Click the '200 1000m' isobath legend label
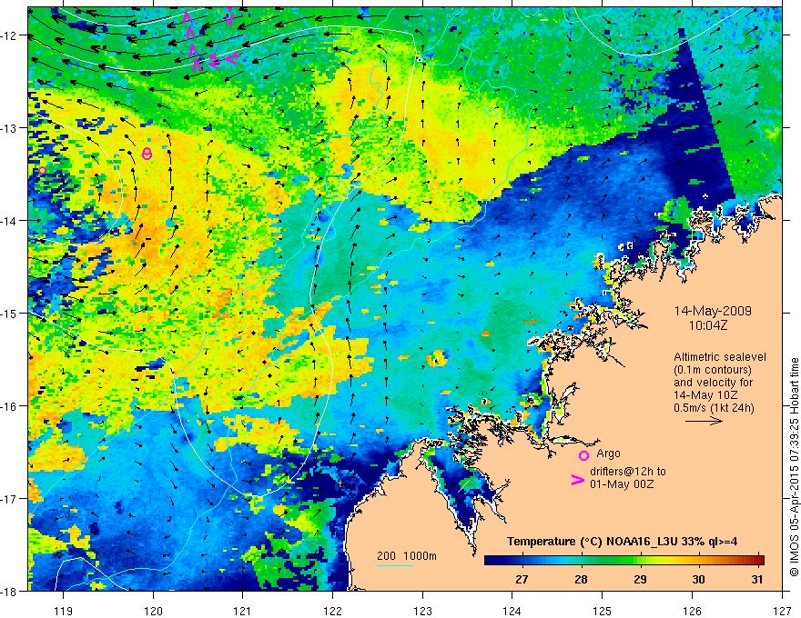 point(407,556)
